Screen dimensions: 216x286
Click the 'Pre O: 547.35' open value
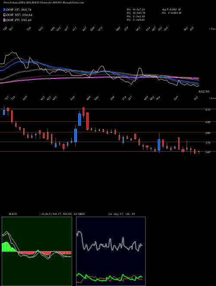click(136, 10)
